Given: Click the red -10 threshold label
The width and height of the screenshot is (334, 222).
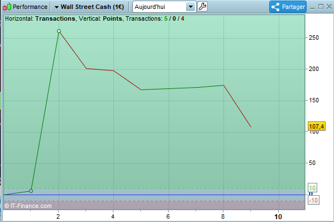Looking at the screenshot, I should pos(313,200).
